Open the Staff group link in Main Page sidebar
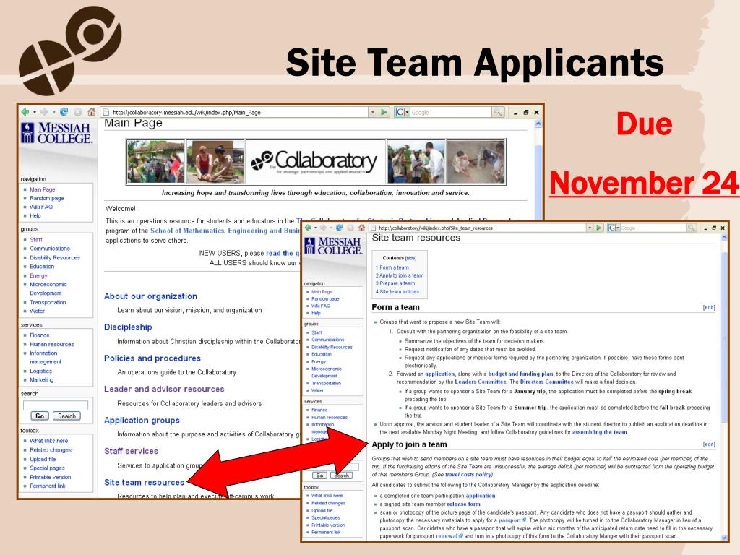The height and width of the screenshot is (555, 740). pos(36,240)
